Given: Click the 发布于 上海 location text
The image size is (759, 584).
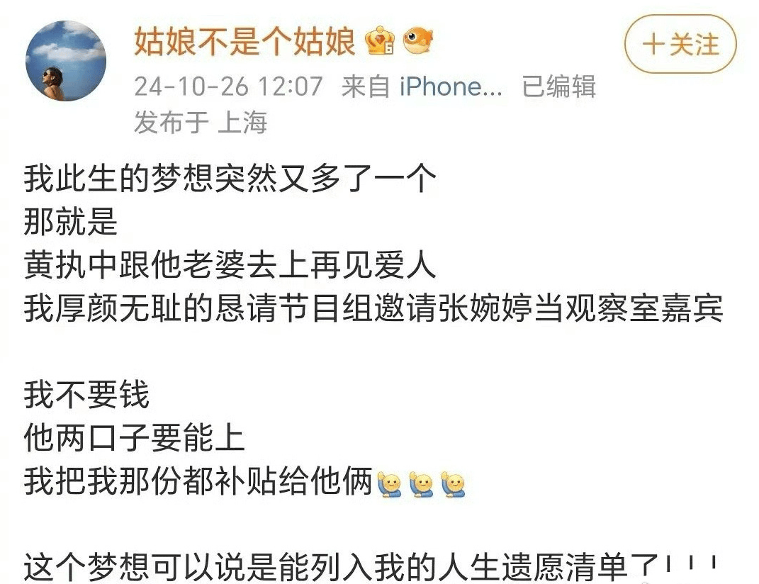Looking at the screenshot, I should coord(201,122).
